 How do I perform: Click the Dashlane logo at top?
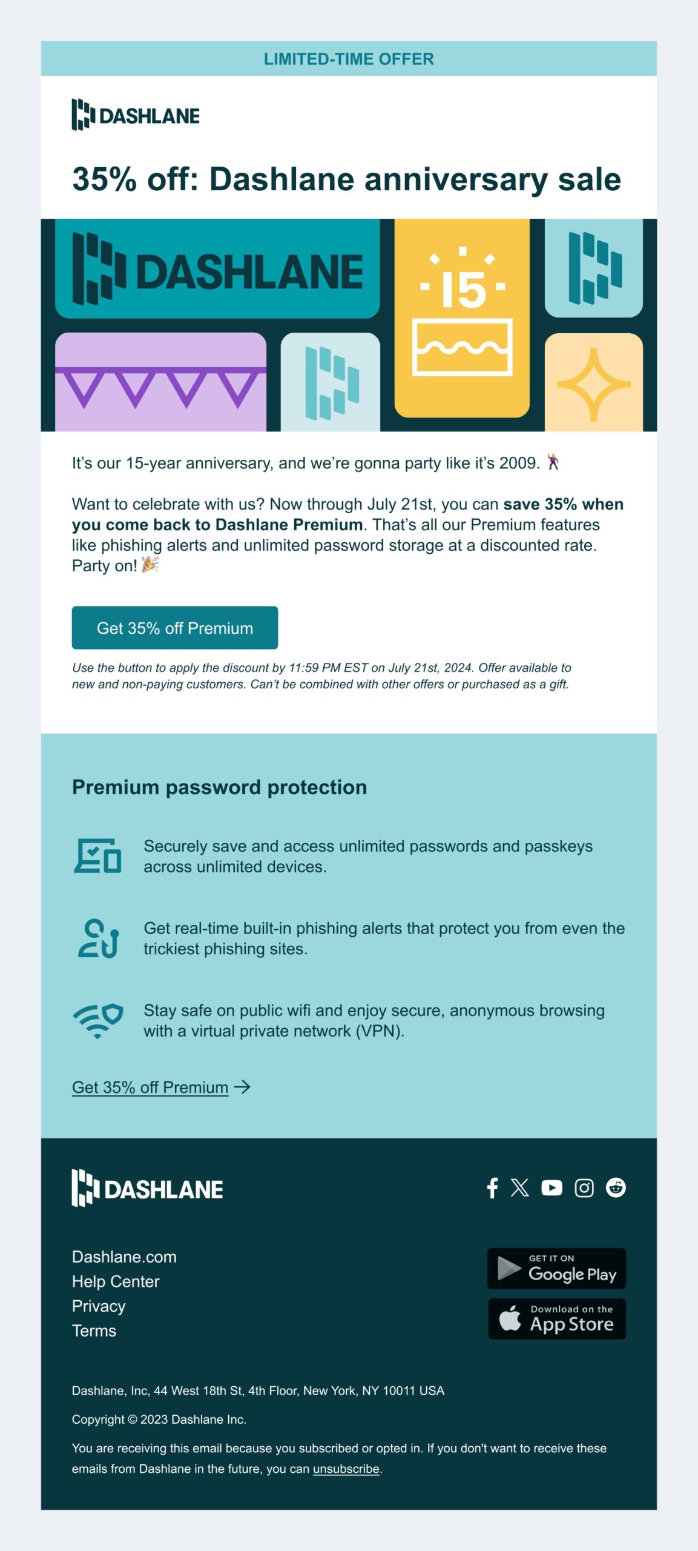[136, 115]
